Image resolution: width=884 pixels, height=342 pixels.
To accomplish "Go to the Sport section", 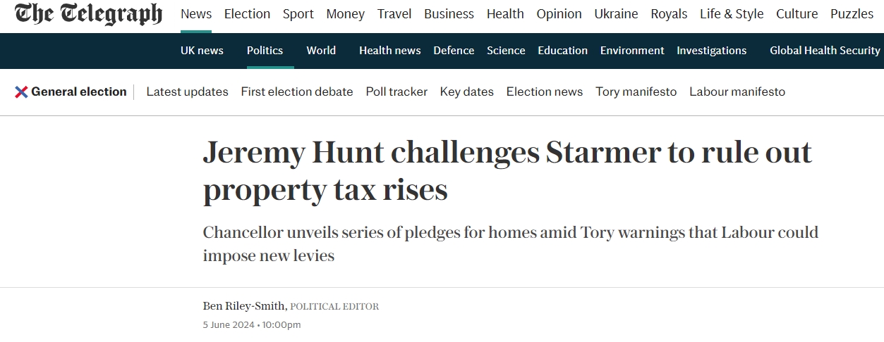I will tap(298, 14).
